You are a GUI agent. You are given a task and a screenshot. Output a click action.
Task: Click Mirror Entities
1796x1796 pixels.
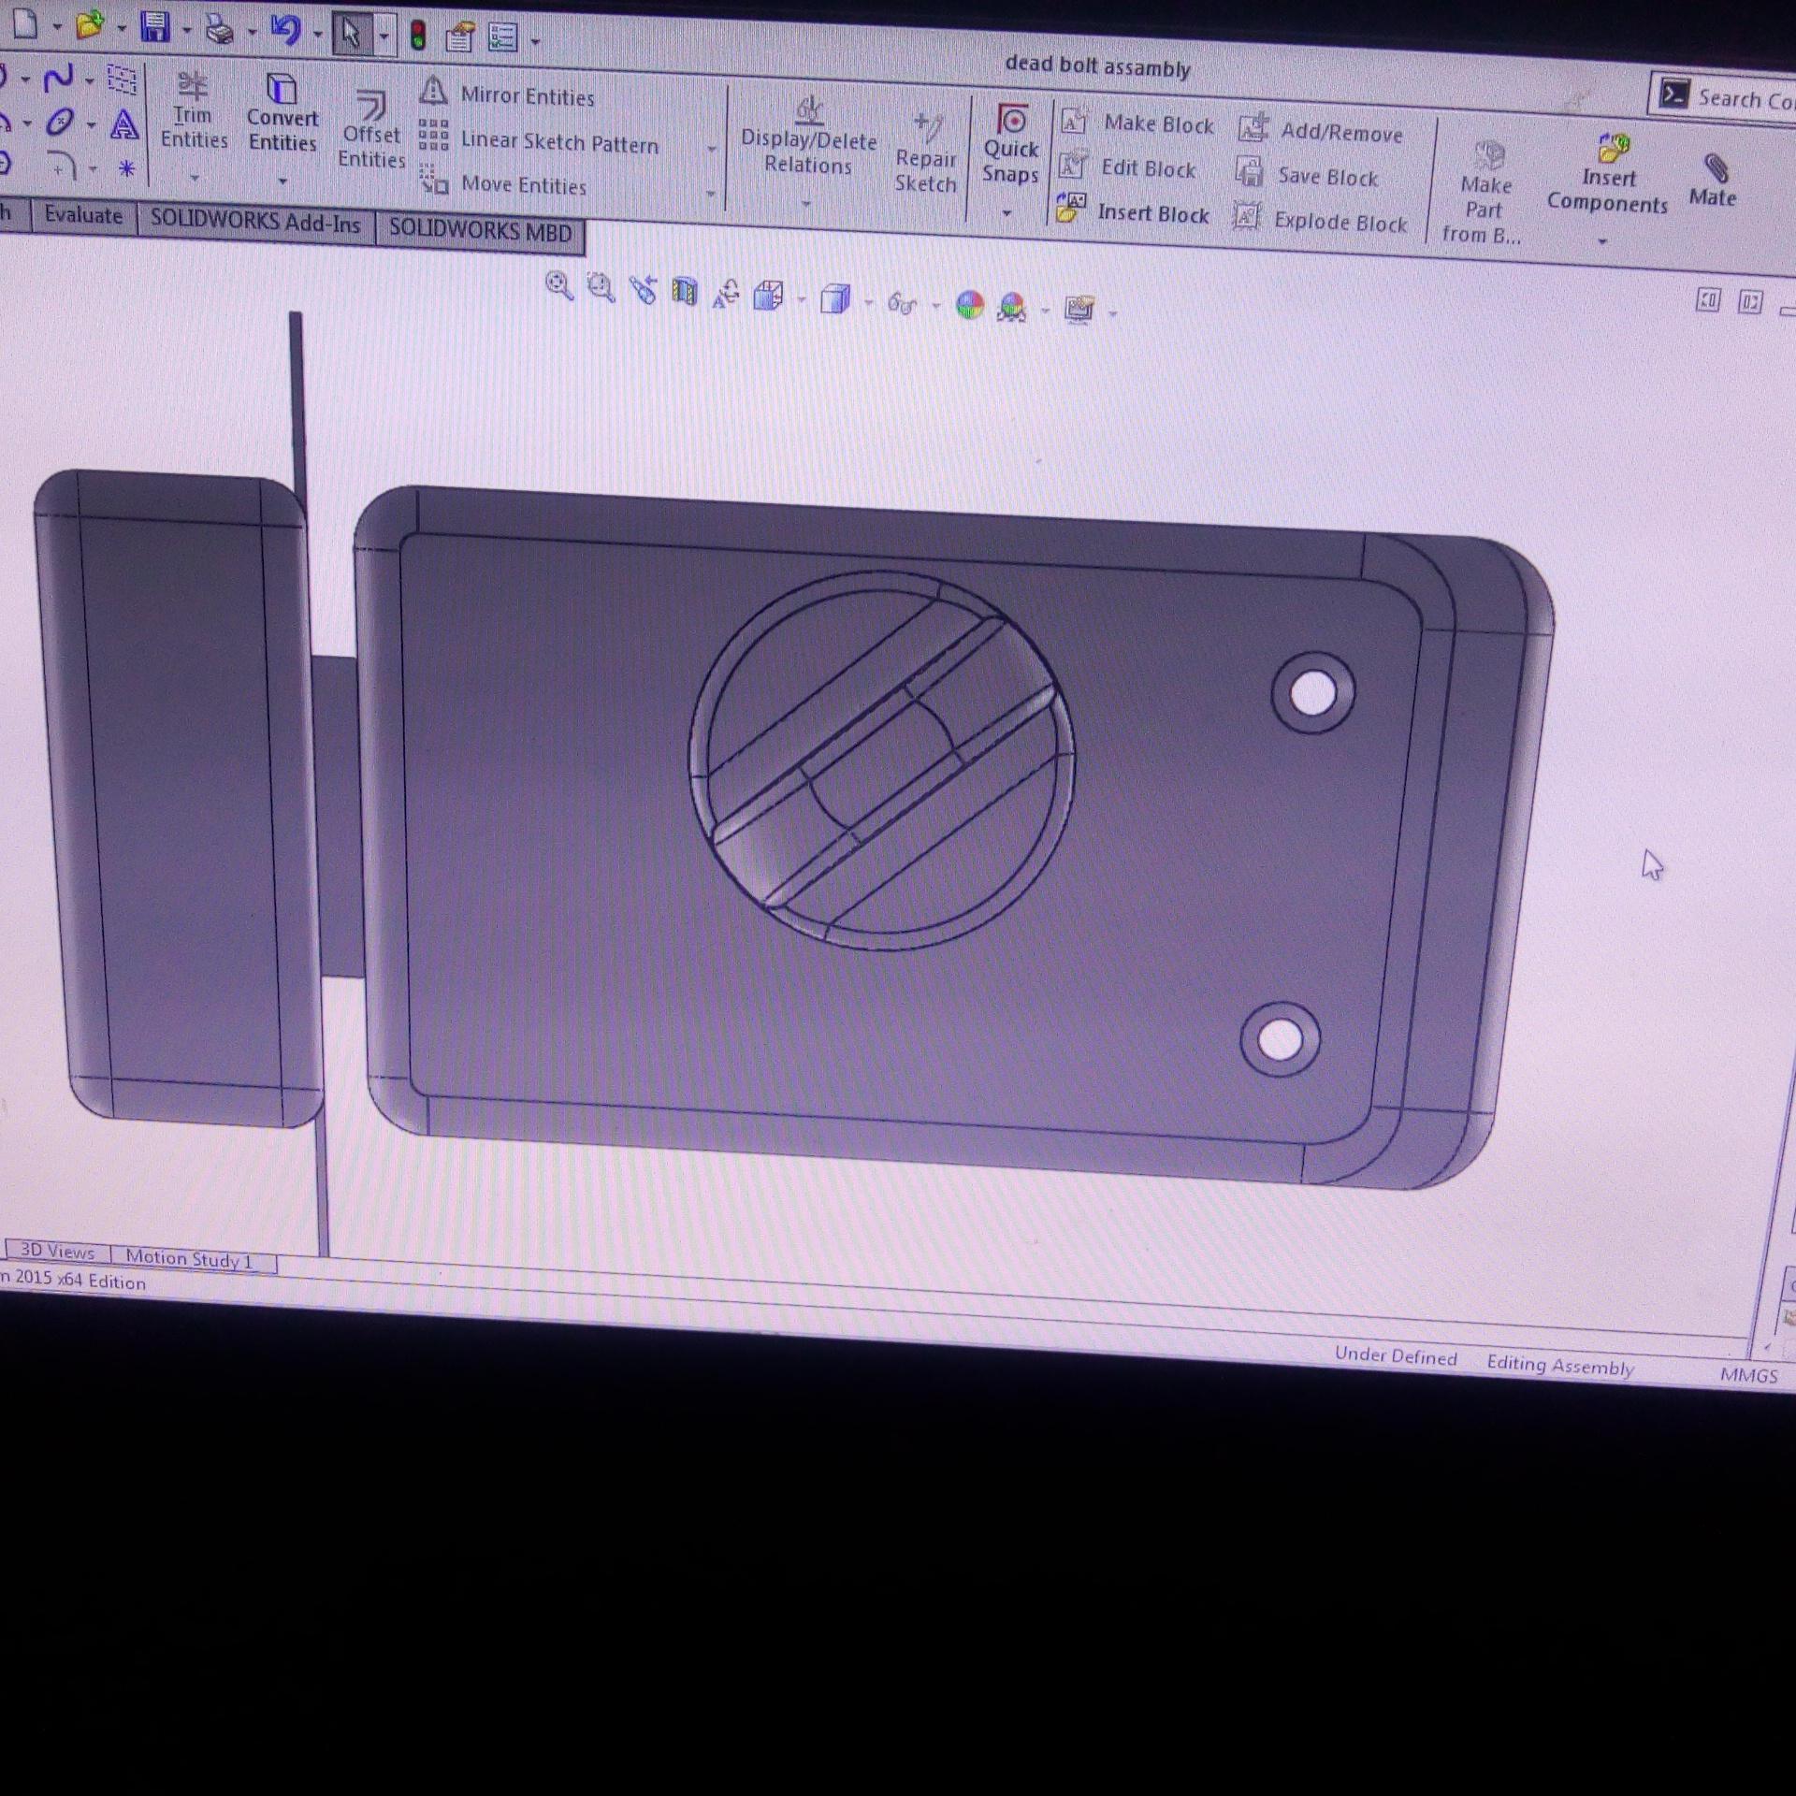click(507, 94)
